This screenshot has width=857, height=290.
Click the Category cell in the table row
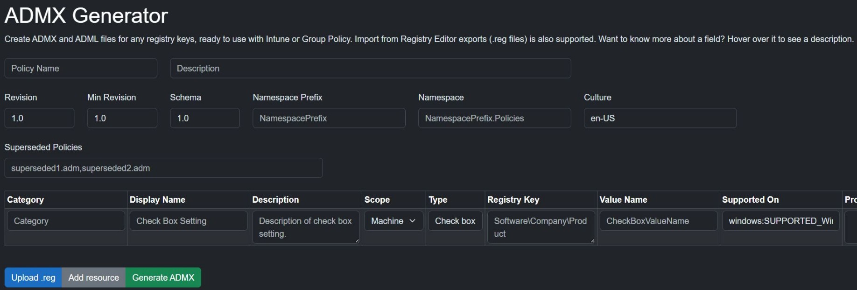click(66, 221)
